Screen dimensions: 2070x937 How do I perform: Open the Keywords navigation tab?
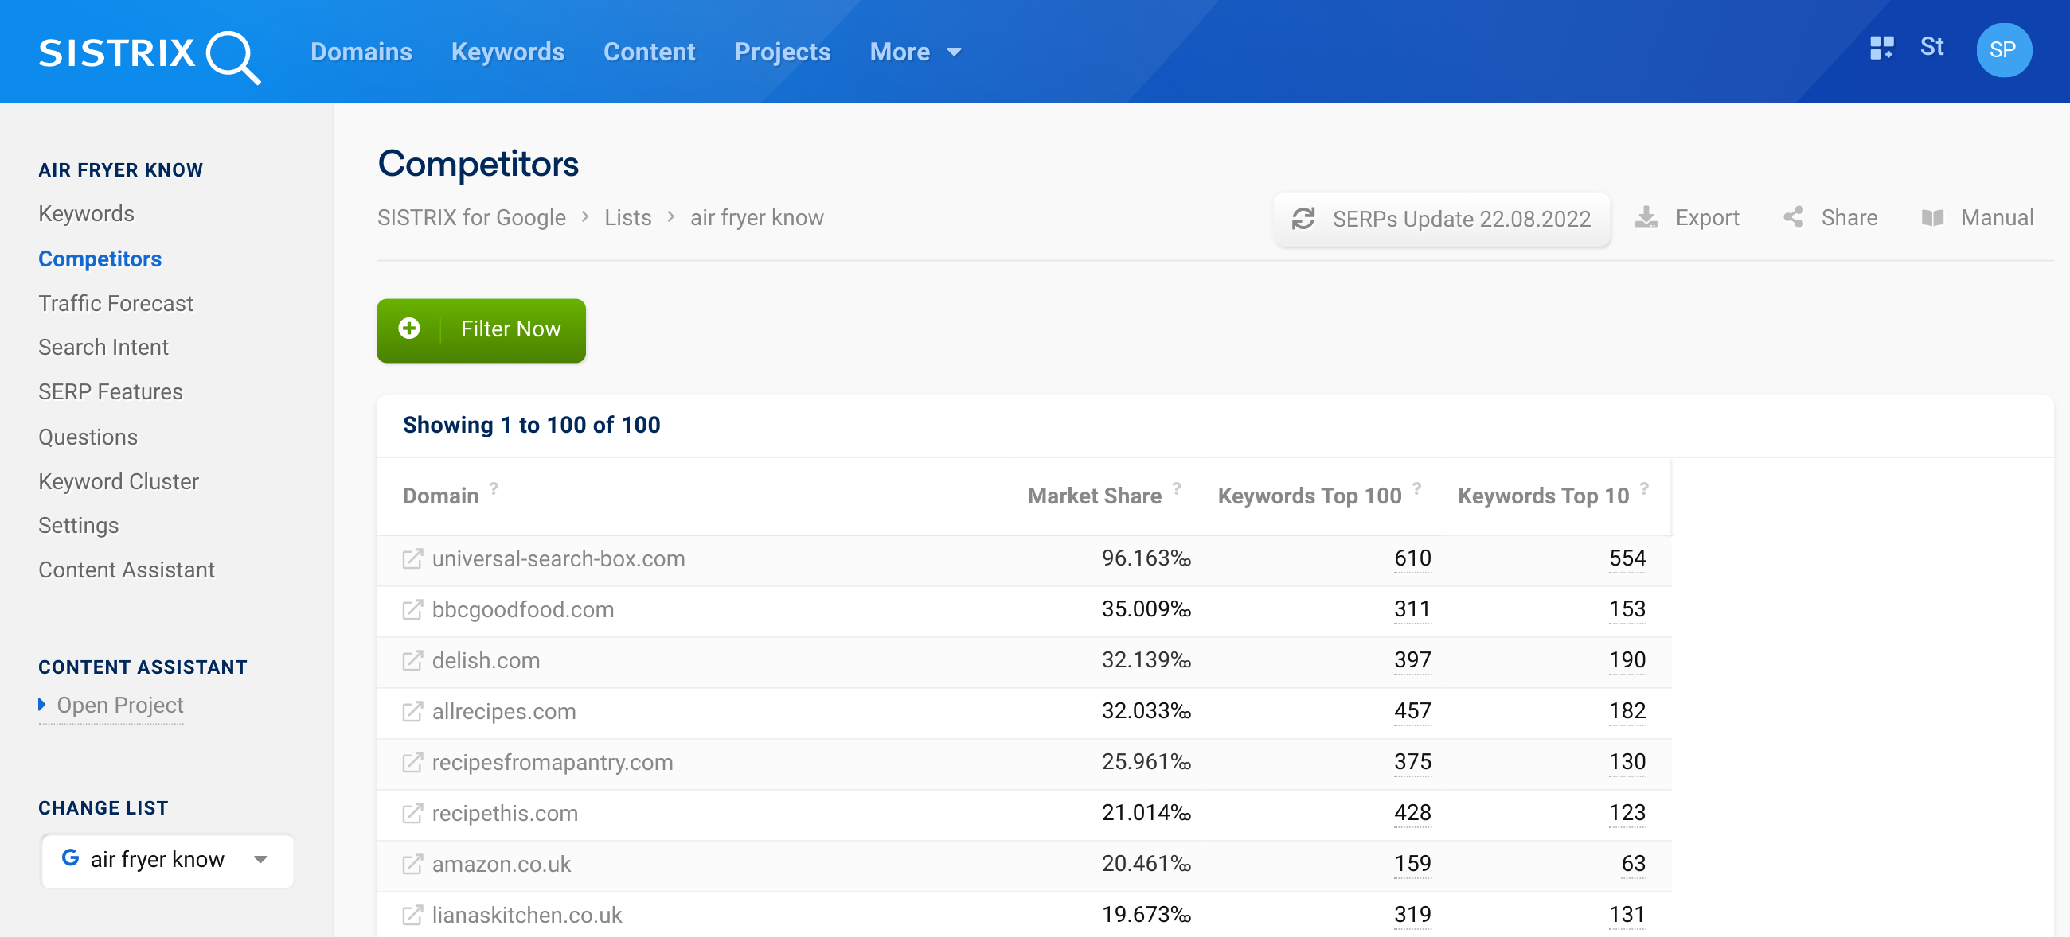click(507, 52)
